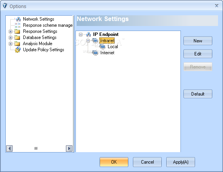Click the Cancel button
The width and height of the screenshot is (223, 172).
pyautogui.click(x=148, y=162)
